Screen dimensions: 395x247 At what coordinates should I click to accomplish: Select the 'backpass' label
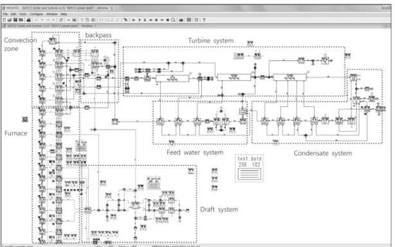tap(98, 35)
